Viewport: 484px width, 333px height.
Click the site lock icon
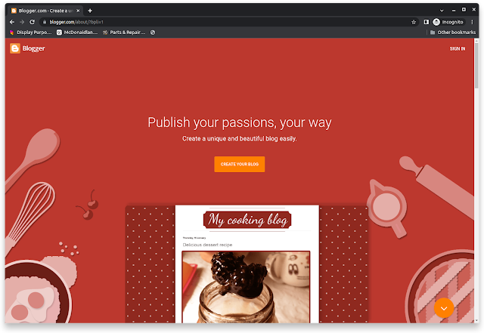(x=45, y=22)
